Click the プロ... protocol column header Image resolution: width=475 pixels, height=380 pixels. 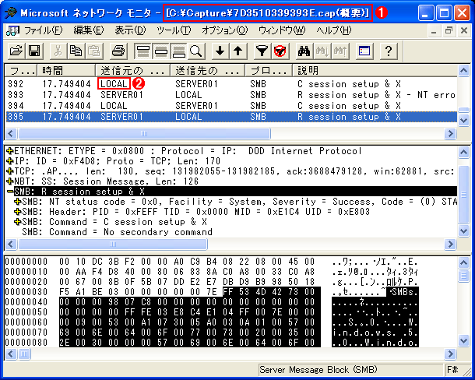[269, 70]
